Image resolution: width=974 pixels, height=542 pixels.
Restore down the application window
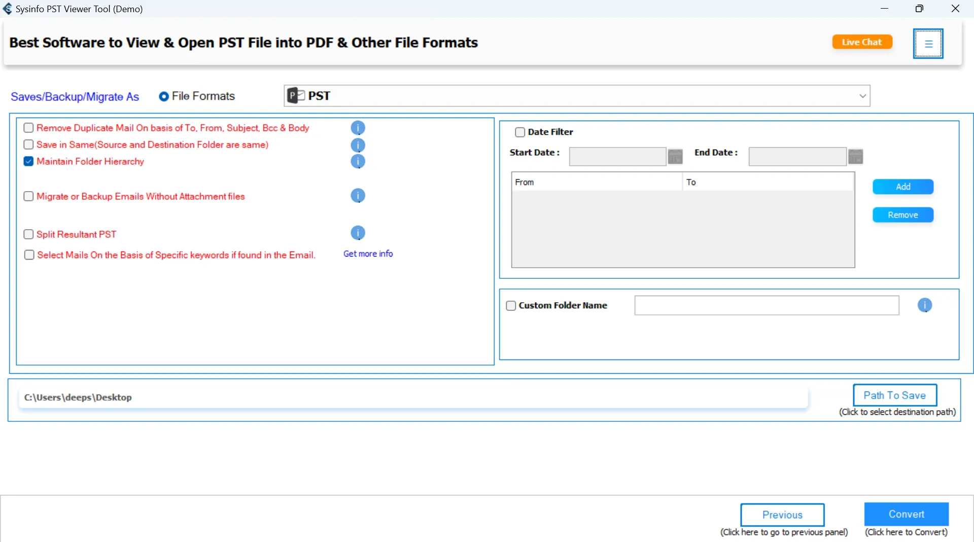tap(919, 9)
